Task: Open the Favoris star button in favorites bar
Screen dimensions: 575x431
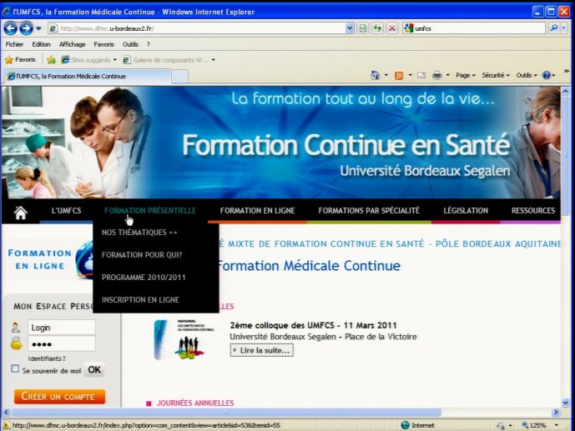Action: 21,60
